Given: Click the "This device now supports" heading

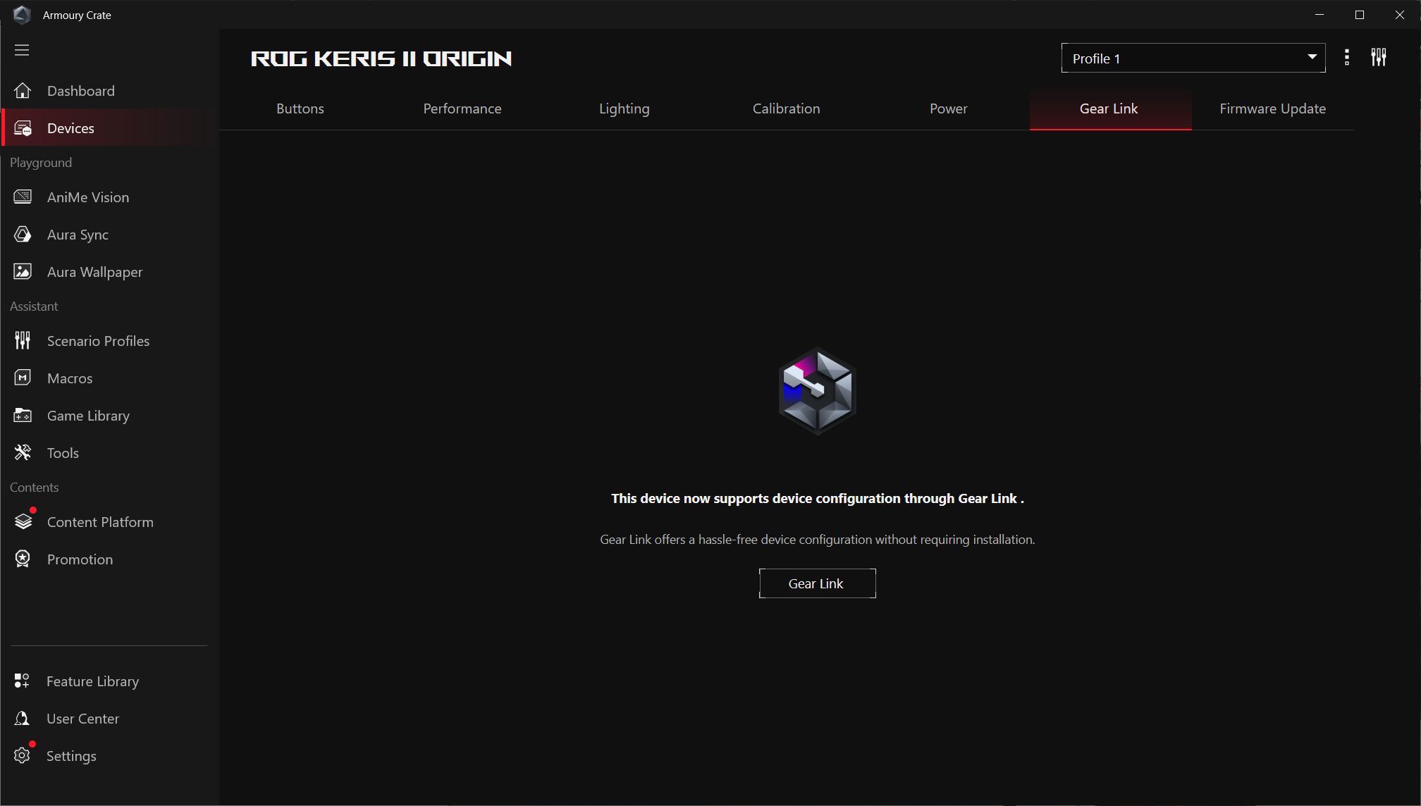Looking at the screenshot, I should 818,499.
